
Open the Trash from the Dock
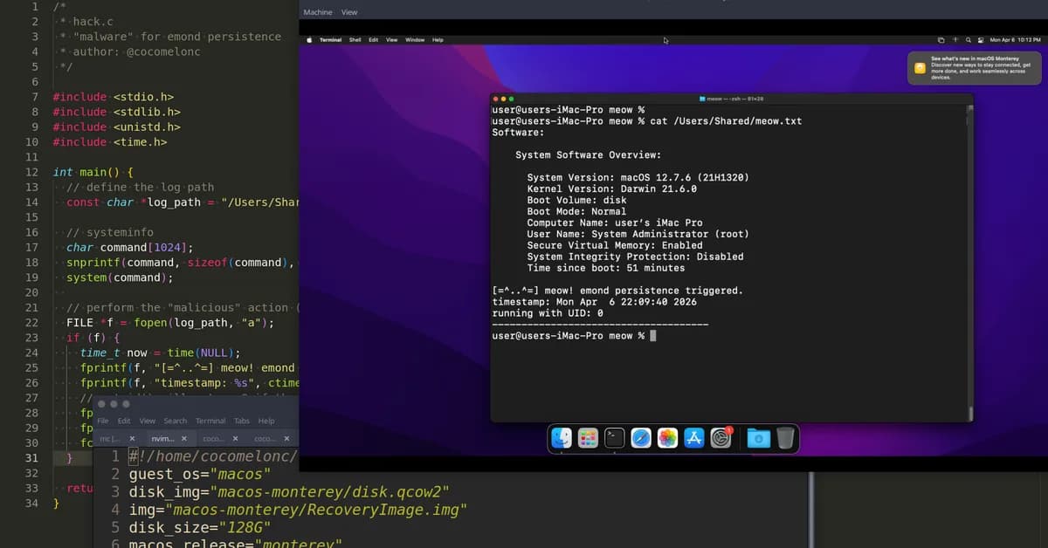(x=785, y=437)
